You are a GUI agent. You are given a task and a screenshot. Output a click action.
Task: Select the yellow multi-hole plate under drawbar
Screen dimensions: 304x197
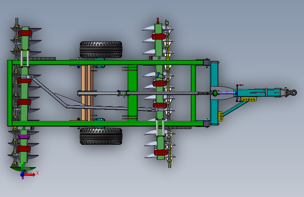coord(249,99)
